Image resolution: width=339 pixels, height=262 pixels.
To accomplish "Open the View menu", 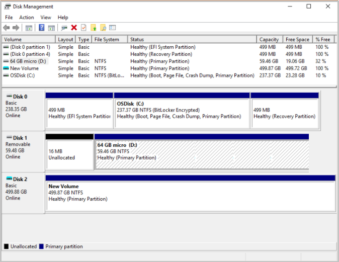I will click(x=46, y=17).
